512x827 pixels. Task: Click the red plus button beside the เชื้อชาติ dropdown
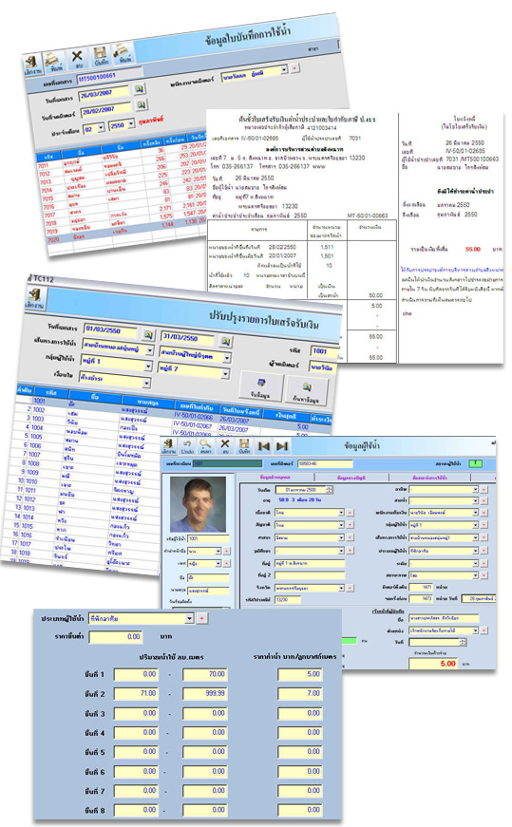click(350, 512)
